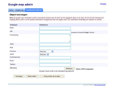The image size is (117, 92).
Task: Click the Google map admin heading
Action: tap(20, 5)
